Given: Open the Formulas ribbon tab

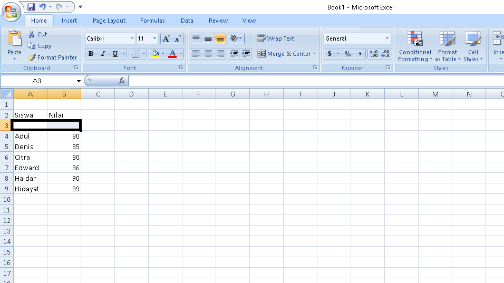Looking at the screenshot, I should [152, 21].
